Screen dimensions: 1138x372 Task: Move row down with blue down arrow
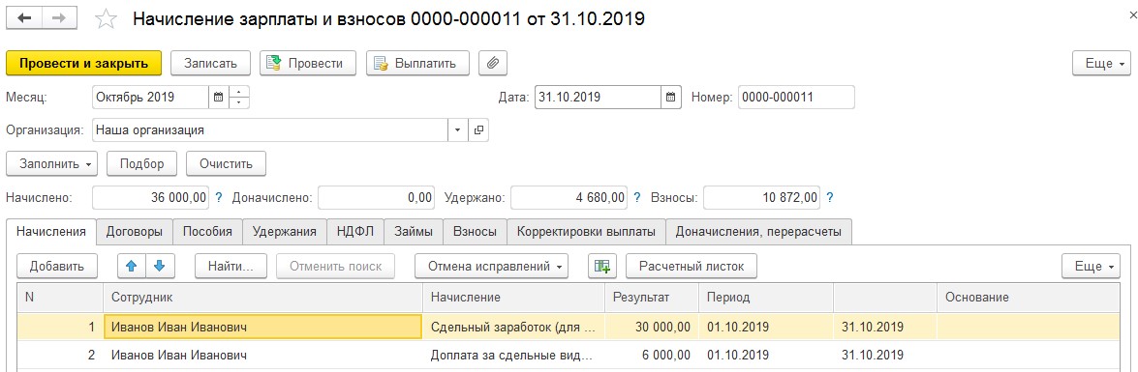(161, 266)
